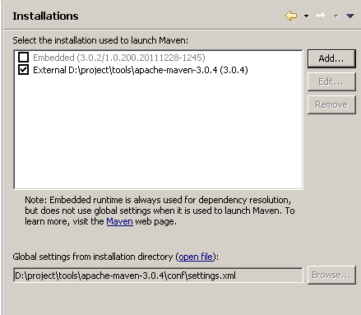Click the global settings.xml path field
This screenshot has width=361, height=315.
coord(158,276)
